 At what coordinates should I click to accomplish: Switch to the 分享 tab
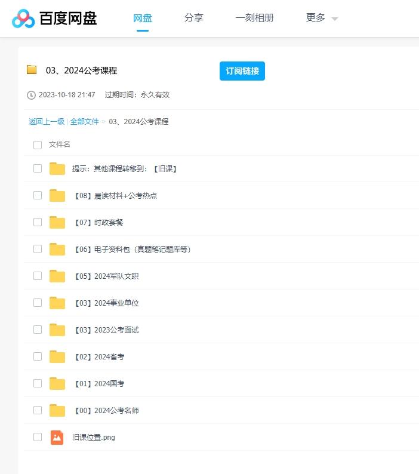click(x=194, y=18)
